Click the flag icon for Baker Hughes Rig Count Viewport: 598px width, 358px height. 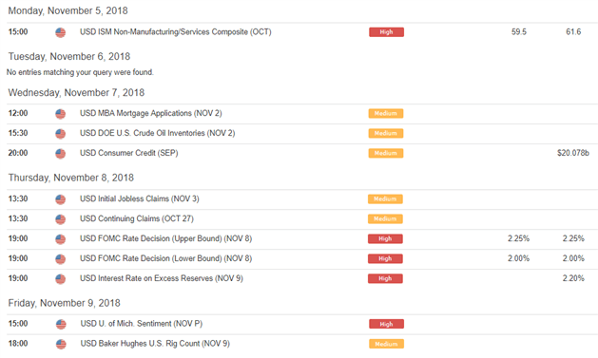[61, 344]
